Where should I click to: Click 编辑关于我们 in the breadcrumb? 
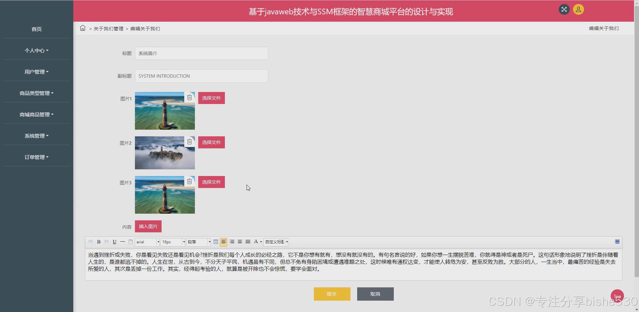point(145,29)
